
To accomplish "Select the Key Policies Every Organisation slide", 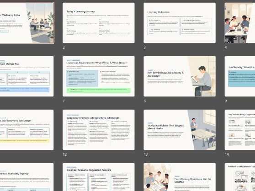I will [x=240, y=130].
